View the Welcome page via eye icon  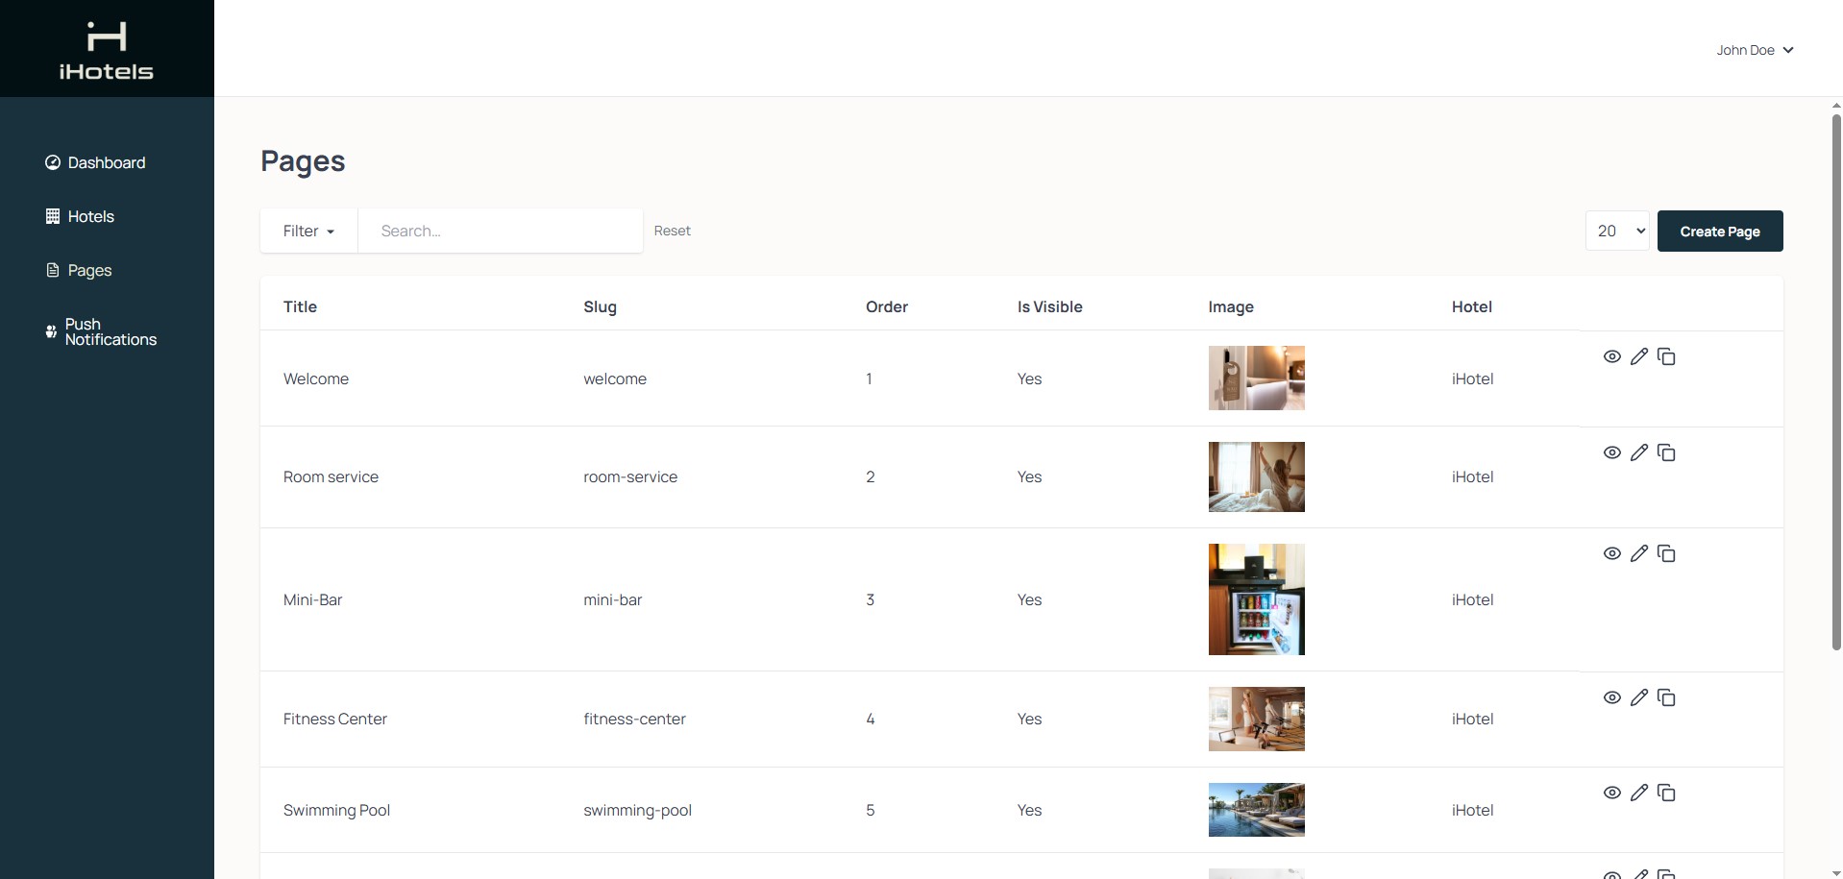[1612, 356]
